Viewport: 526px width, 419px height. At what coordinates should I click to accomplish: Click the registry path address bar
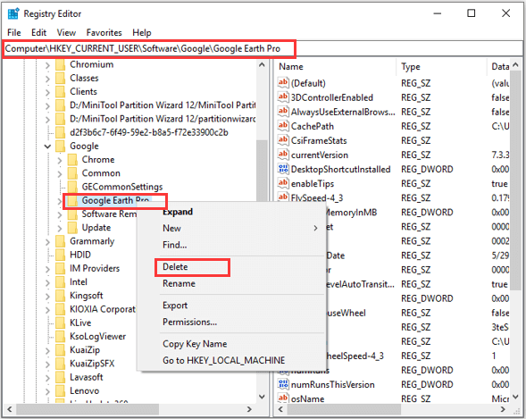point(263,49)
